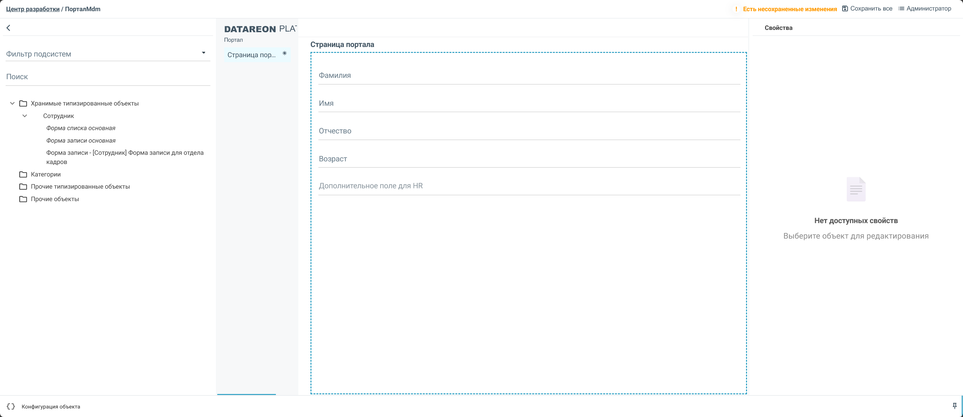Open Конфигурация объекта bottom panel
Viewport: 963px width, 417px height.
[51, 406]
